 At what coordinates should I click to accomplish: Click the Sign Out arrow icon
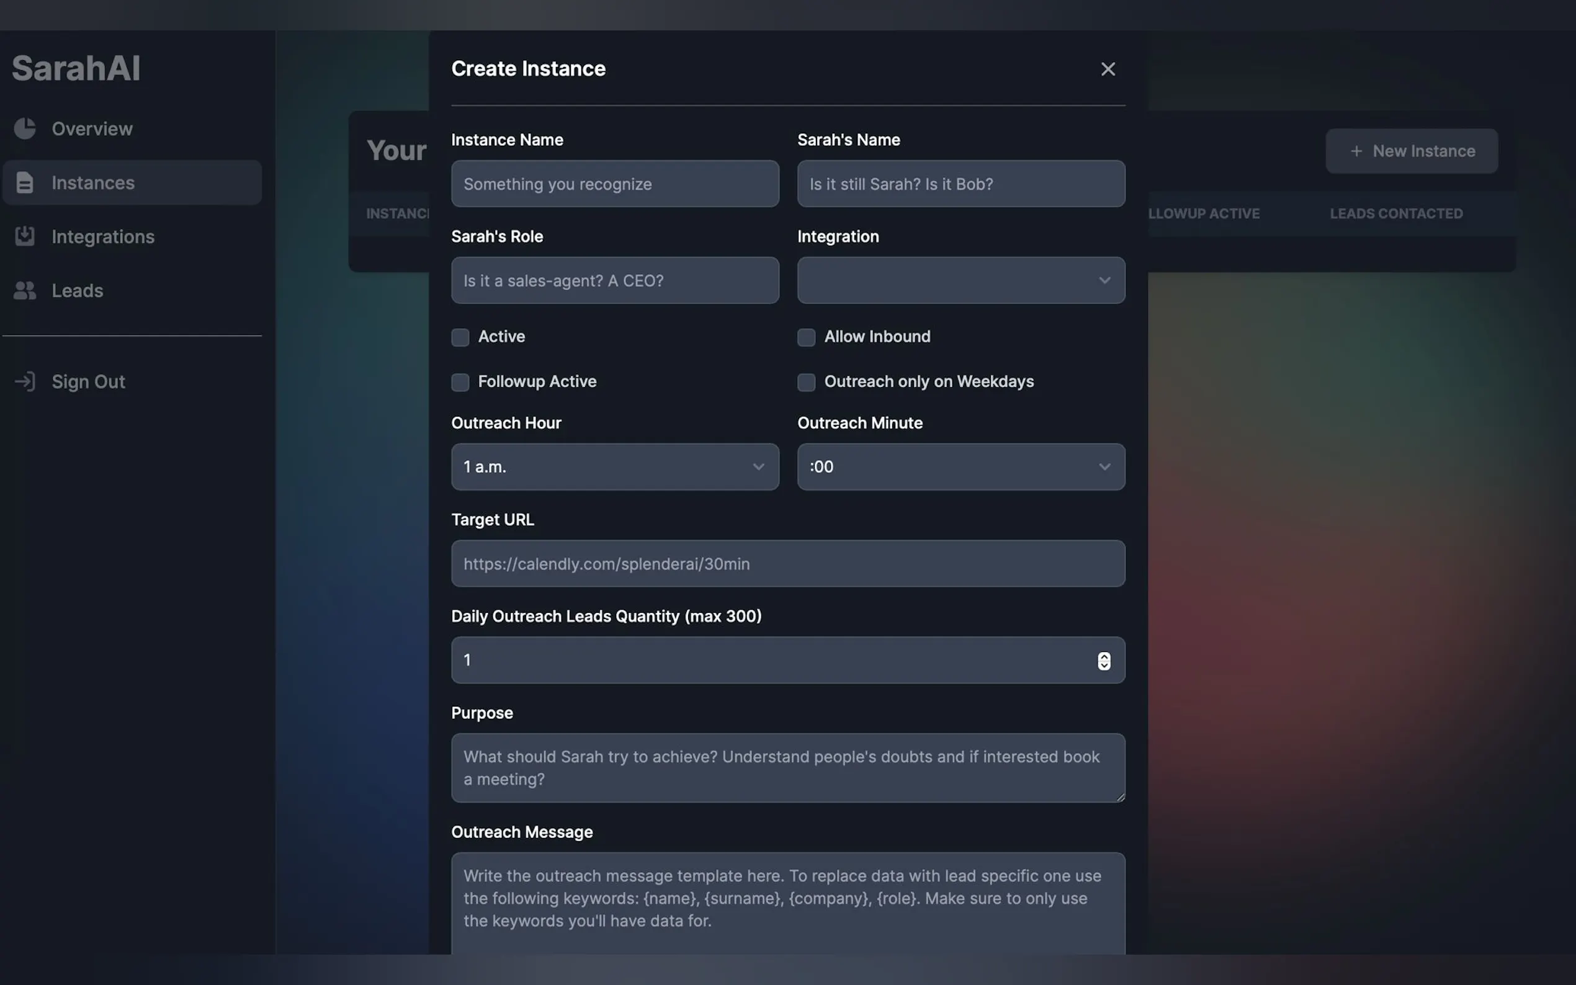pos(25,381)
